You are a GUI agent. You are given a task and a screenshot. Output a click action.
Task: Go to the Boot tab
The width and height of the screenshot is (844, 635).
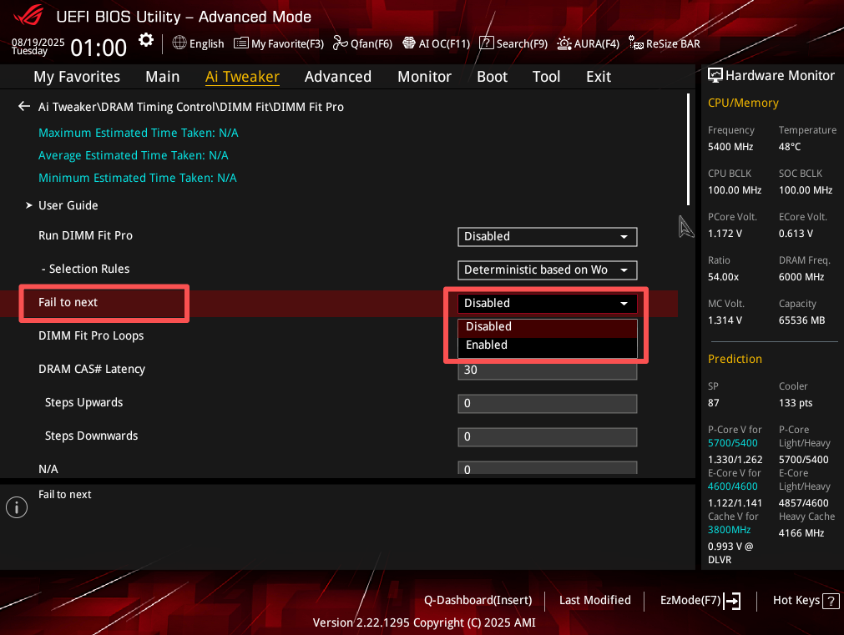pyautogui.click(x=492, y=77)
